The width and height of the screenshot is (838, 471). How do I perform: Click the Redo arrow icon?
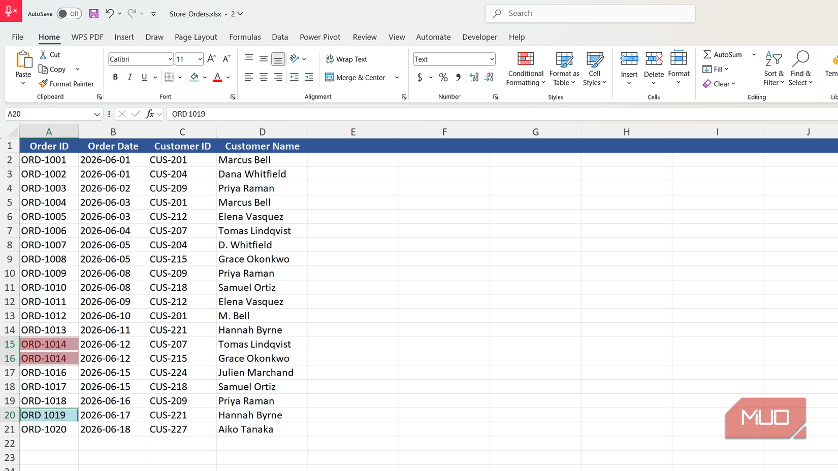[132, 14]
